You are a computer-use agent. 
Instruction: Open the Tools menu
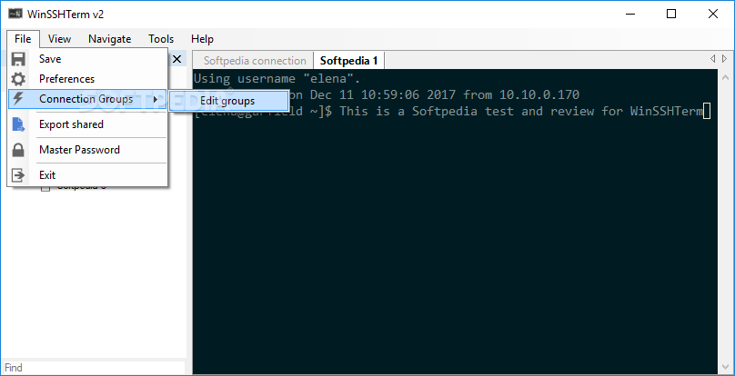161,39
